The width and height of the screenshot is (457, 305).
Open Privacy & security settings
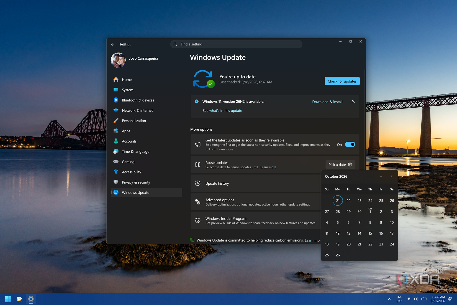point(146,182)
